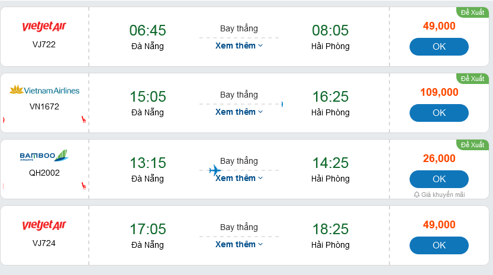Click the Vietnam Airlines logo
The height and width of the screenshot is (275, 493).
(x=44, y=90)
